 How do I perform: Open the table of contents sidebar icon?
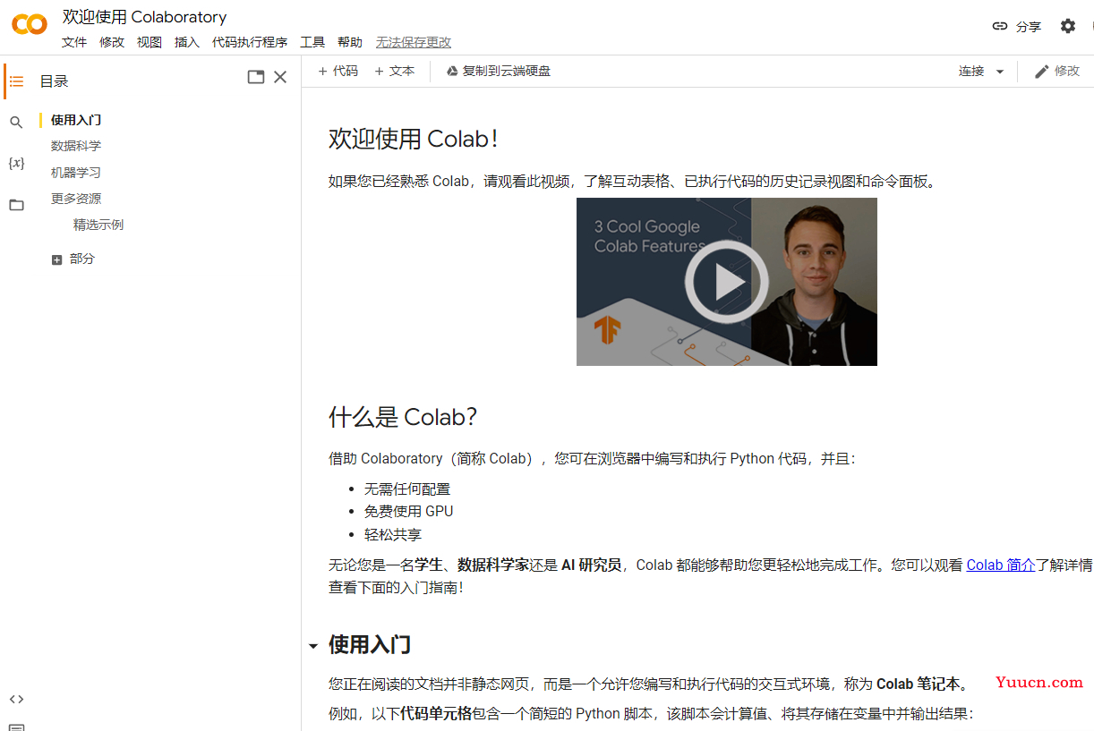[16, 81]
